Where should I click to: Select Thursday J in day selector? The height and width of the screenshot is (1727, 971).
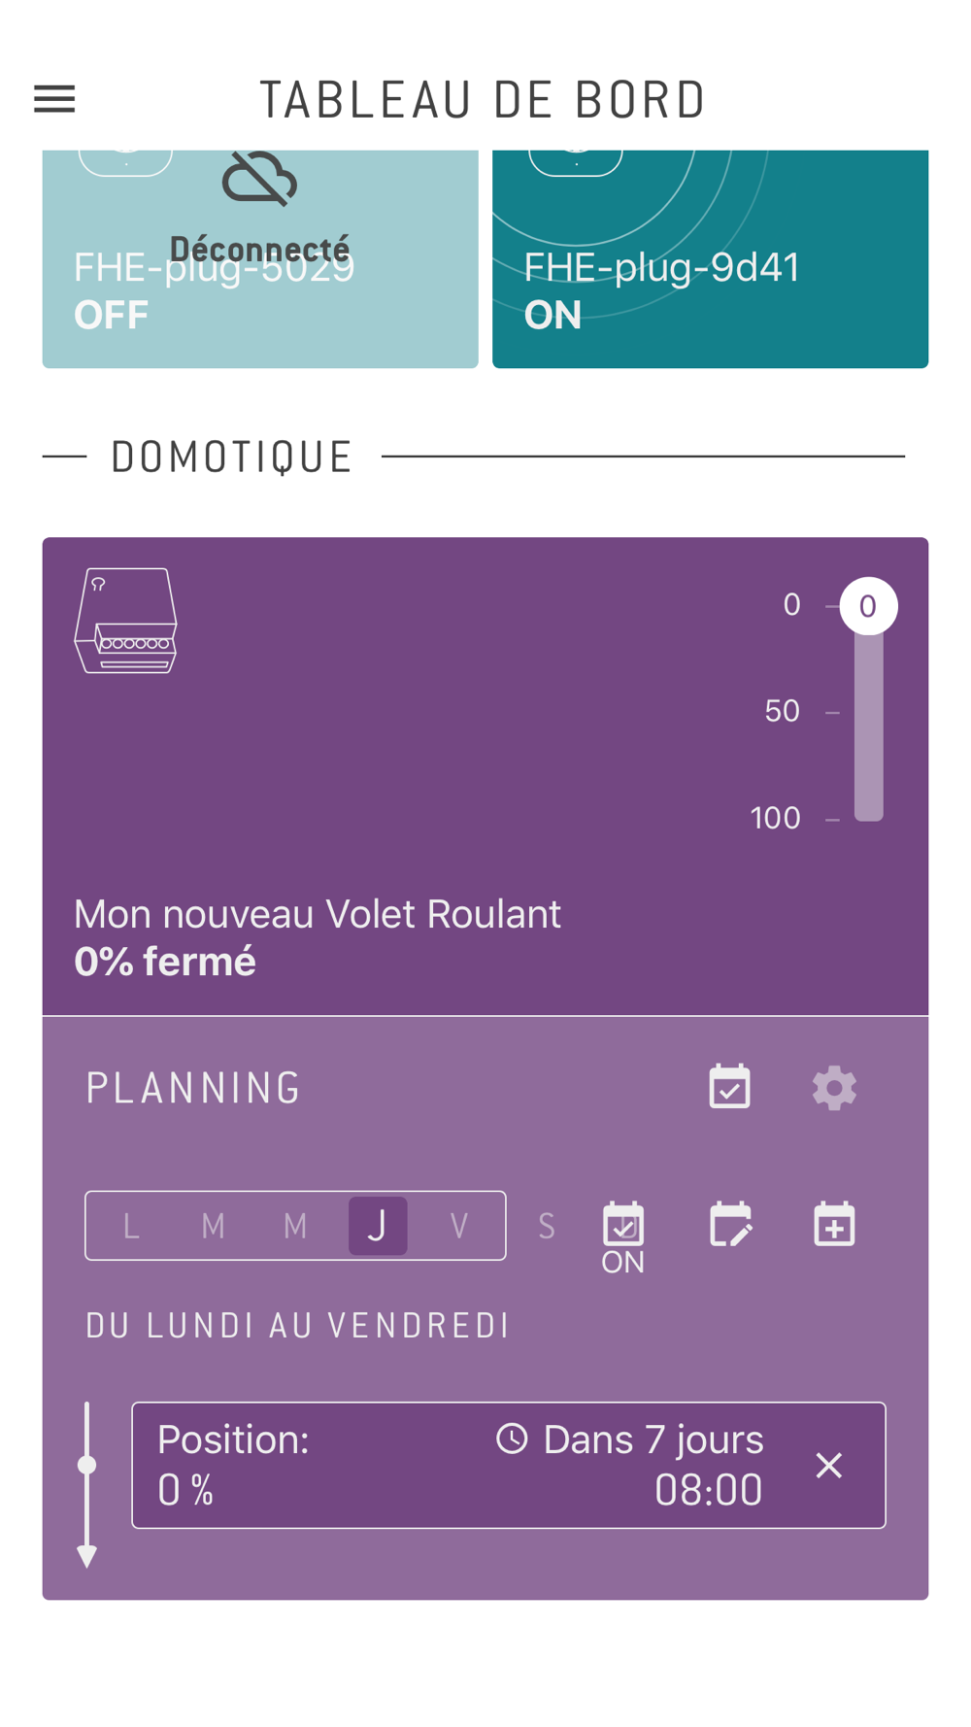[x=378, y=1226]
